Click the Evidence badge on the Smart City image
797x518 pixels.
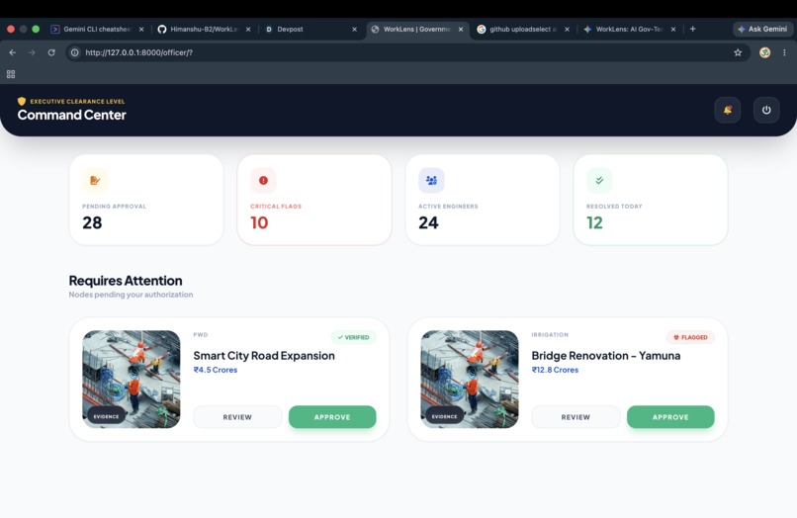(x=106, y=416)
